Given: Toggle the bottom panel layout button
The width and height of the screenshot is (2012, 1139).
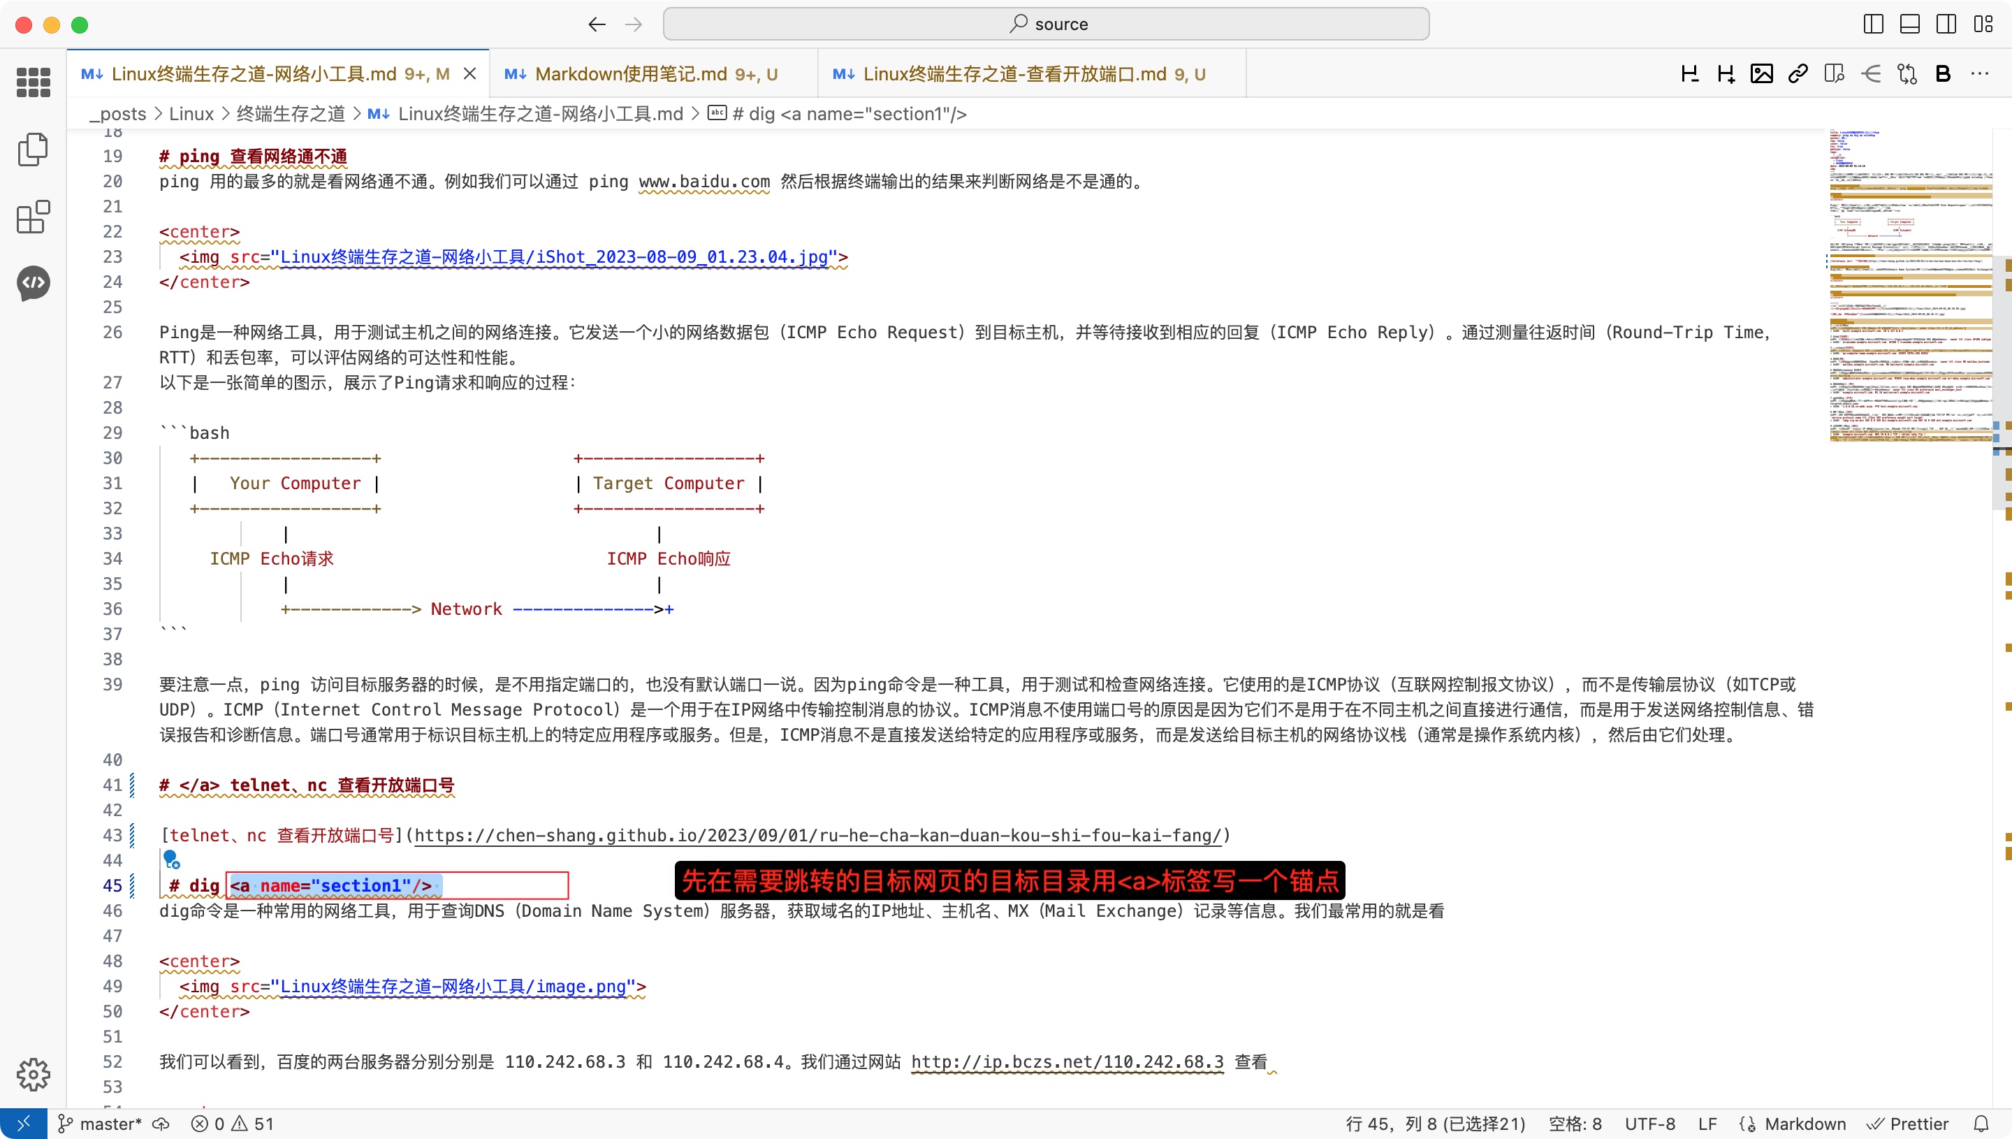Looking at the screenshot, I should [x=1909, y=24].
